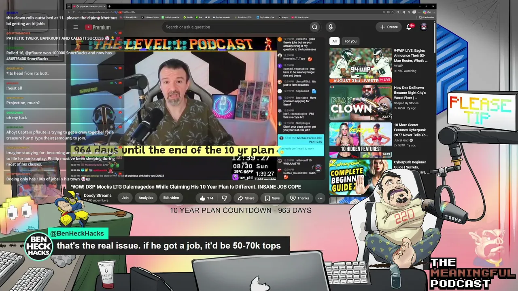
Task: Start voice search with the microphone
Action: (331, 27)
